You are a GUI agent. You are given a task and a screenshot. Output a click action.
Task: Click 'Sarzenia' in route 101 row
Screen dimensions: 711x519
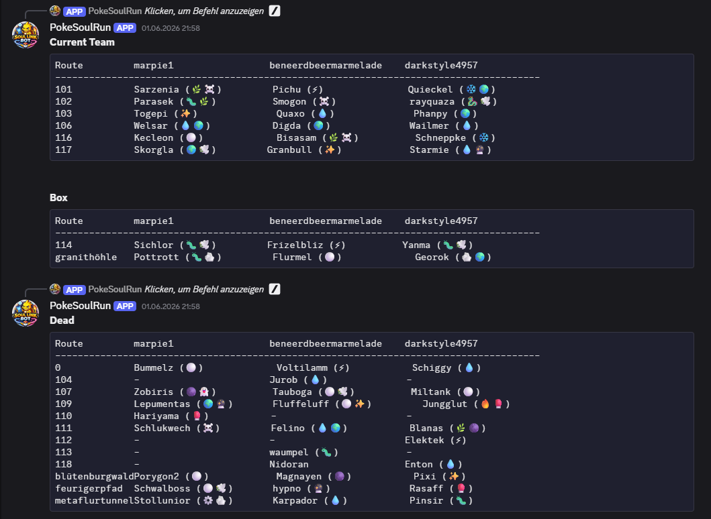point(156,90)
